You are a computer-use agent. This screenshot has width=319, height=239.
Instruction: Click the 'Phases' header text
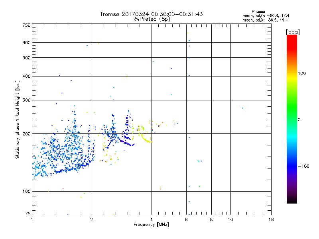point(258,12)
